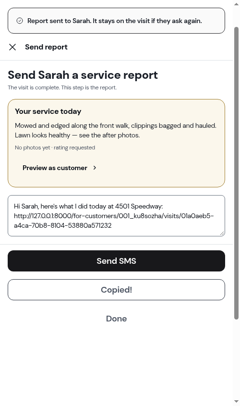Click the 'Send report' header title
Image resolution: width=240 pixels, height=406 pixels.
(46, 47)
